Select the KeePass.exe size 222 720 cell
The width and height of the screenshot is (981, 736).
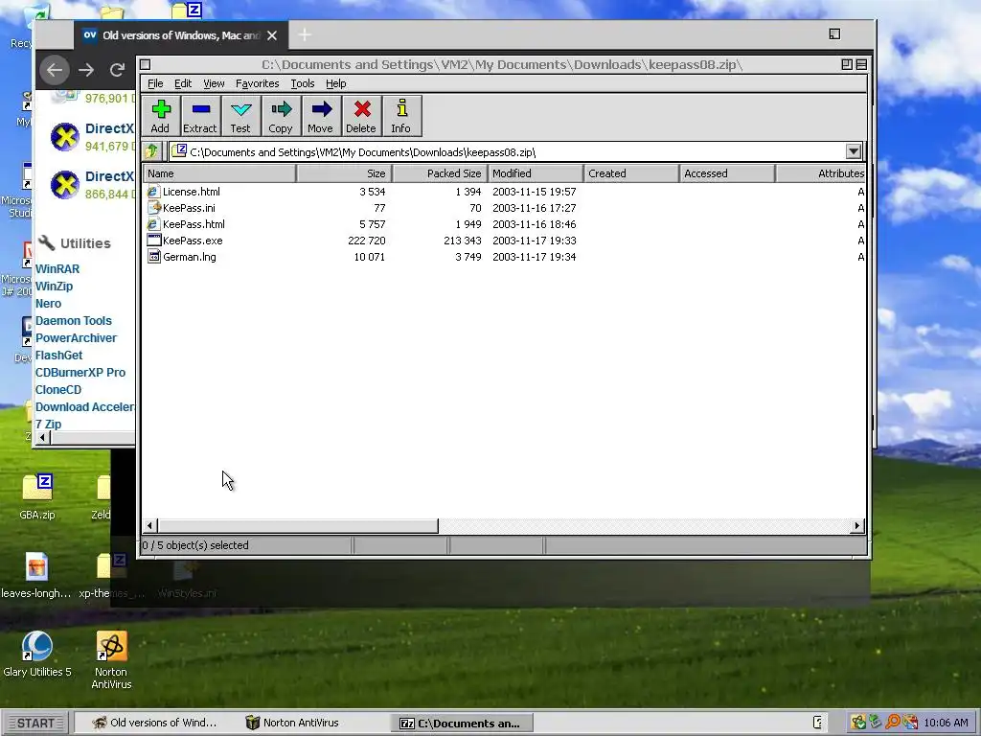point(367,241)
